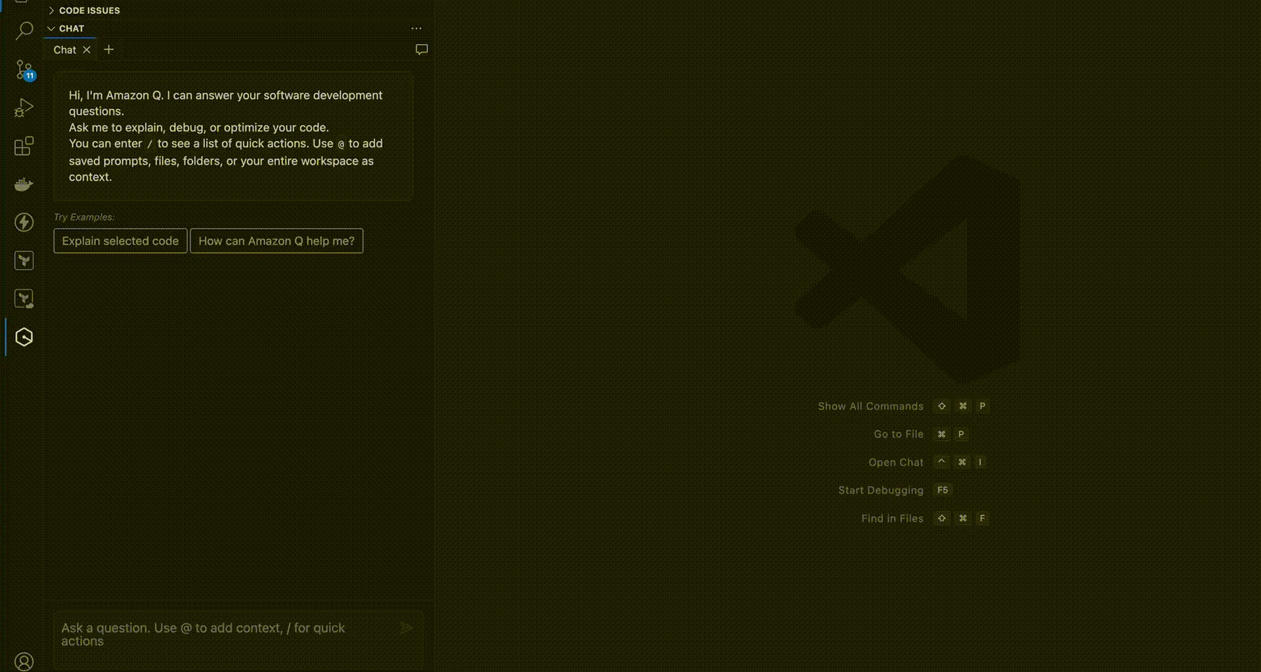
Task: Open the Docker panel
Action: pos(24,184)
